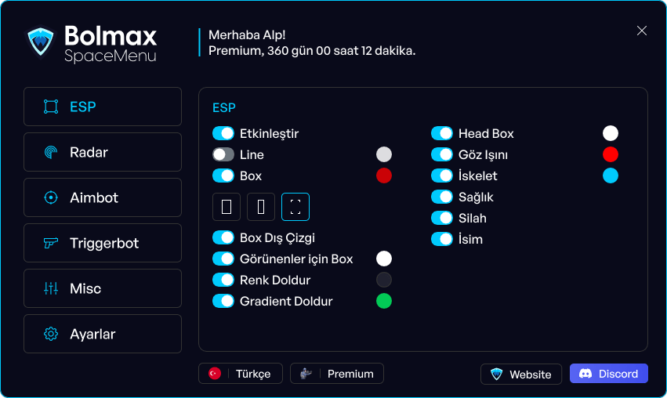Click the ESP panel heading
Viewport: 667px width, 398px height.
point(223,107)
